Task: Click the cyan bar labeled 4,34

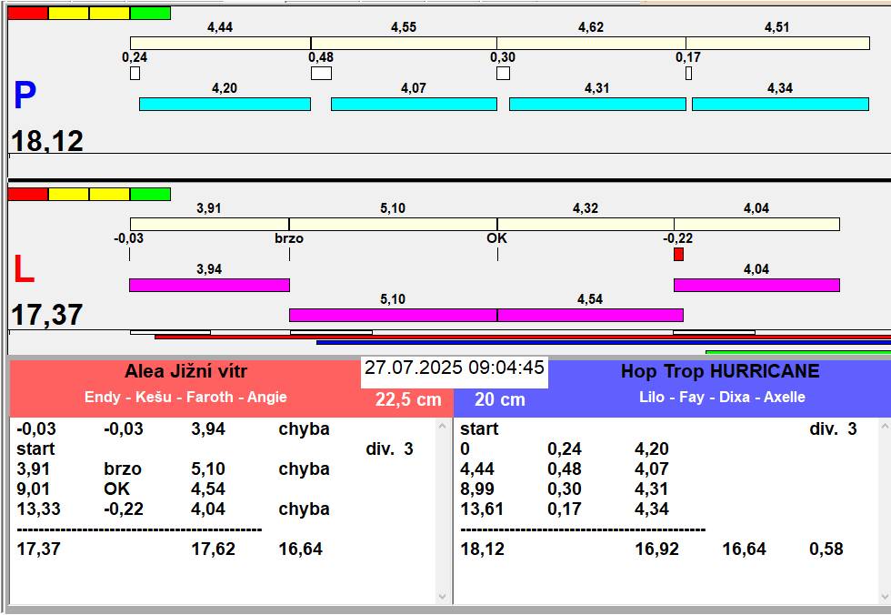Action: click(x=781, y=104)
